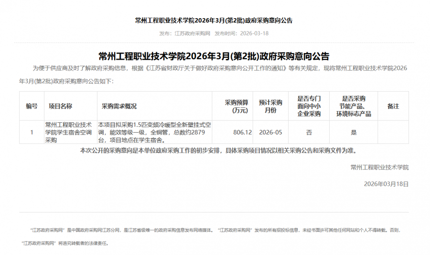The width and height of the screenshot is (430, 255).
Task: Click the signature date 2026年03月18日
Action: (x=386, y=184)
